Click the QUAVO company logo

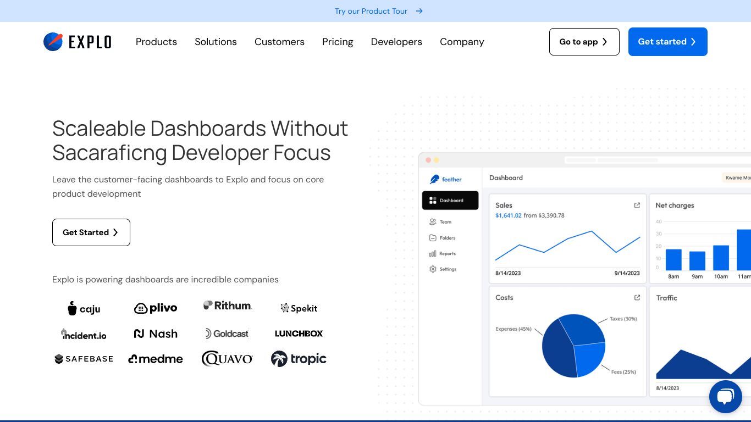(x=227, y=359)
